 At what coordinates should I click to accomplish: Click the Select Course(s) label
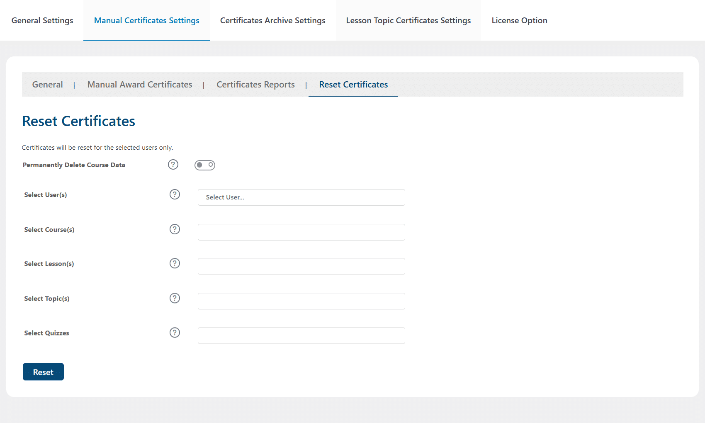(x=49, y=230)
